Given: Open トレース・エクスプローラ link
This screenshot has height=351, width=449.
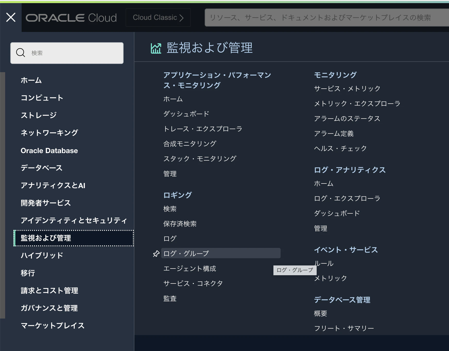Looking at the screenshot, I should coord(203,129).
